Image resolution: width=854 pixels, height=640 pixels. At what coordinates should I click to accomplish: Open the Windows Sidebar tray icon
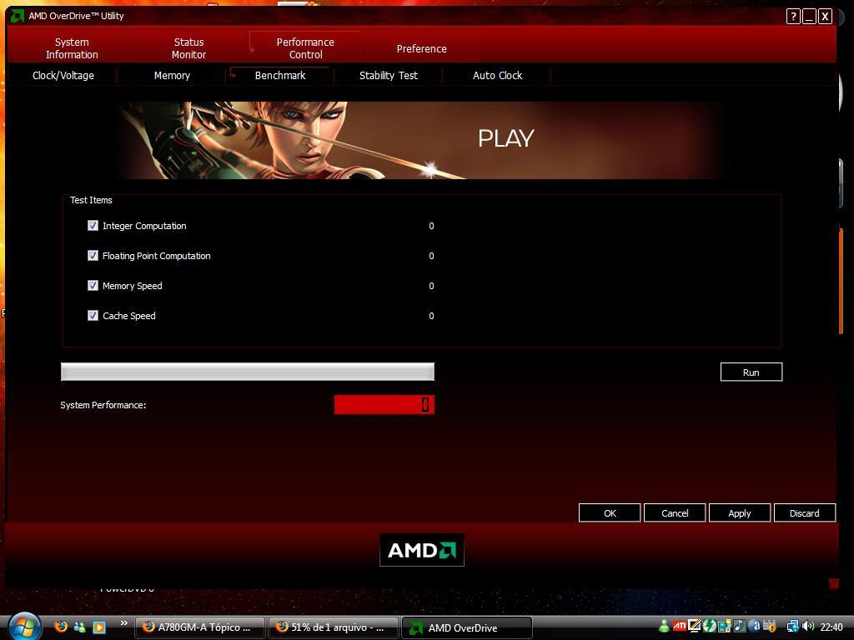click(725, 627)
